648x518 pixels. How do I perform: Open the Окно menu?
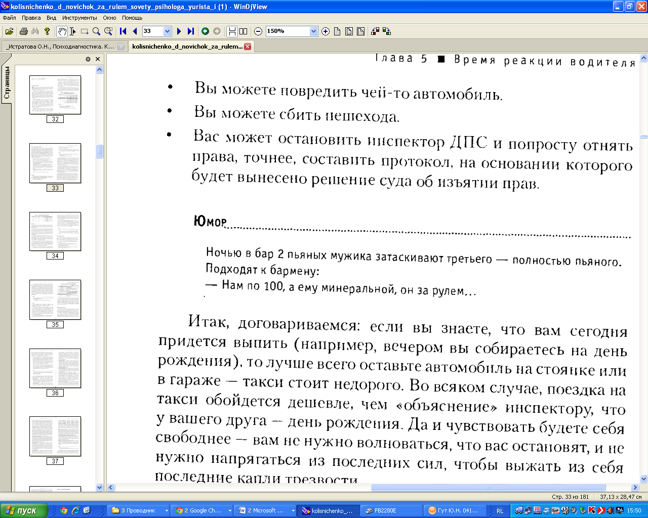109,18
